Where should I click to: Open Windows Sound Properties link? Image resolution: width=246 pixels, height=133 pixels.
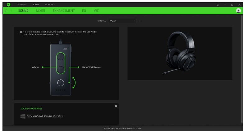tap(44, 116)
